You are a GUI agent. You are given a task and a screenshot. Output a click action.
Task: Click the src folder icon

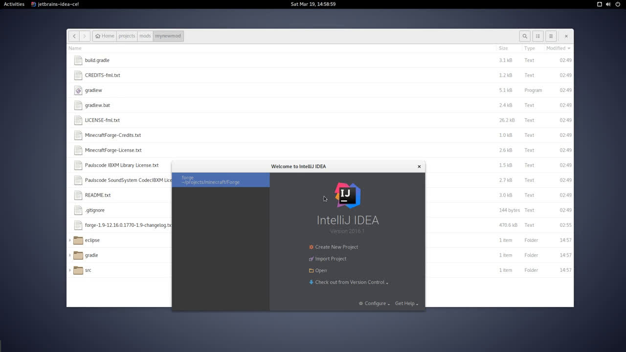point(78,270)
